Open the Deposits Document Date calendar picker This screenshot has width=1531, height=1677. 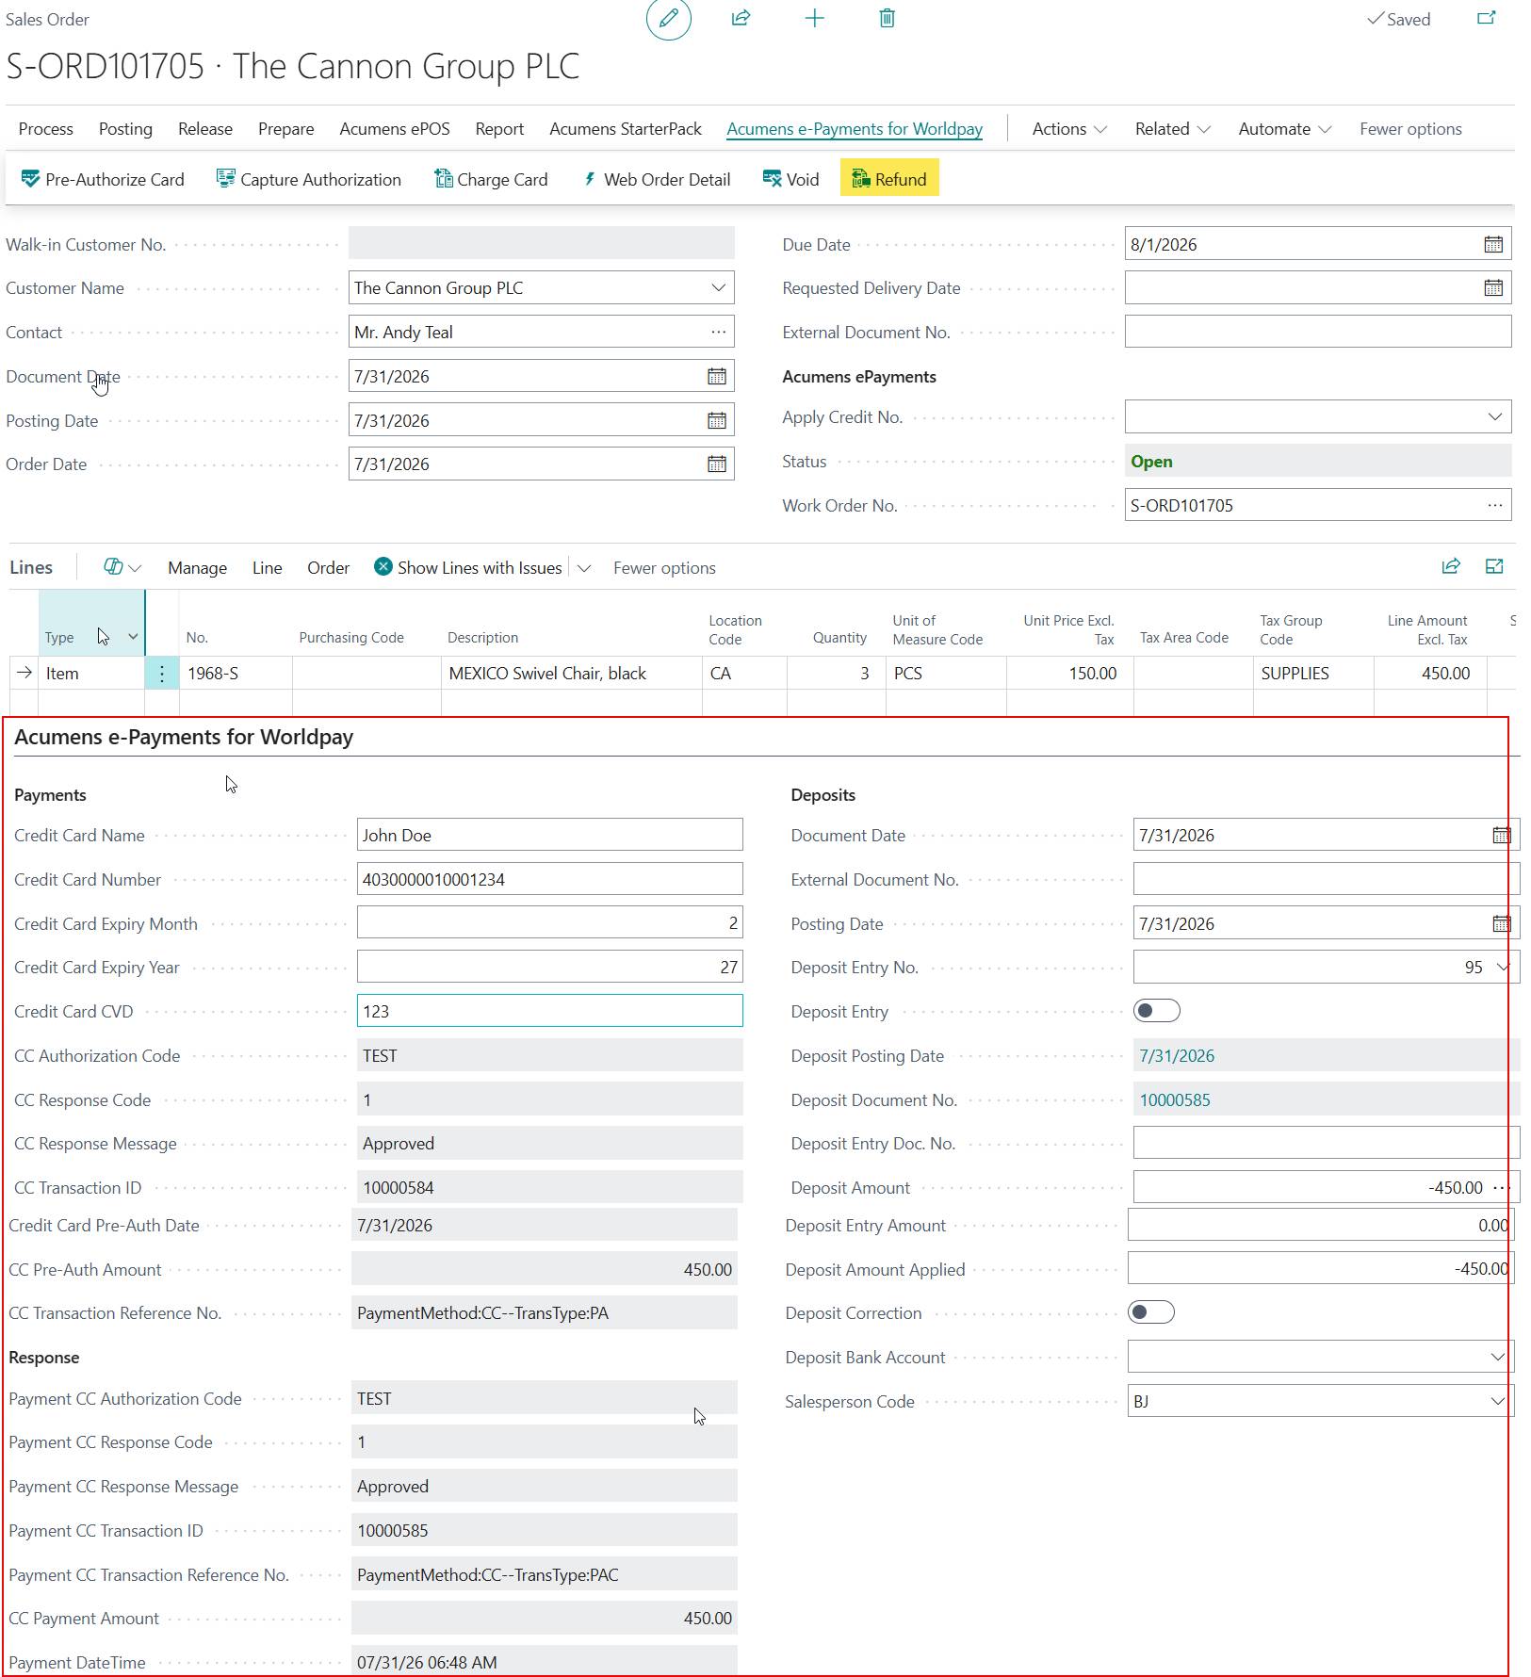click(x=1502, y=835)
